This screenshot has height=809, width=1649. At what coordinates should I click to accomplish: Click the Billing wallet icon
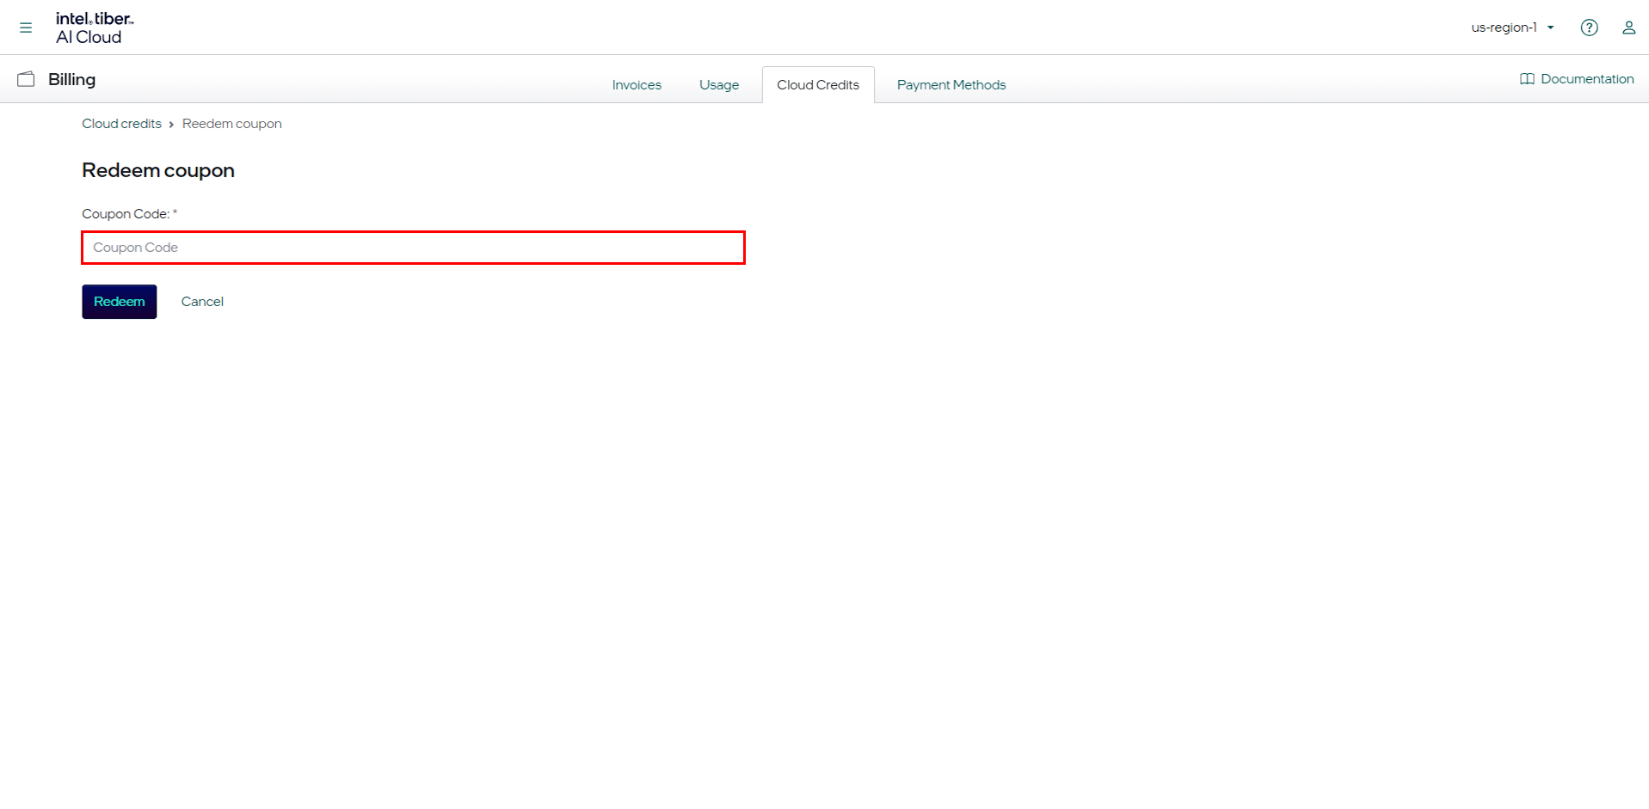(27, 79)
